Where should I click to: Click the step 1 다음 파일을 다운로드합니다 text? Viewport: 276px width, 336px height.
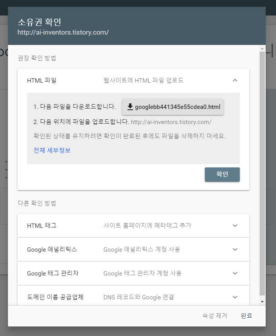coord(75,107)
